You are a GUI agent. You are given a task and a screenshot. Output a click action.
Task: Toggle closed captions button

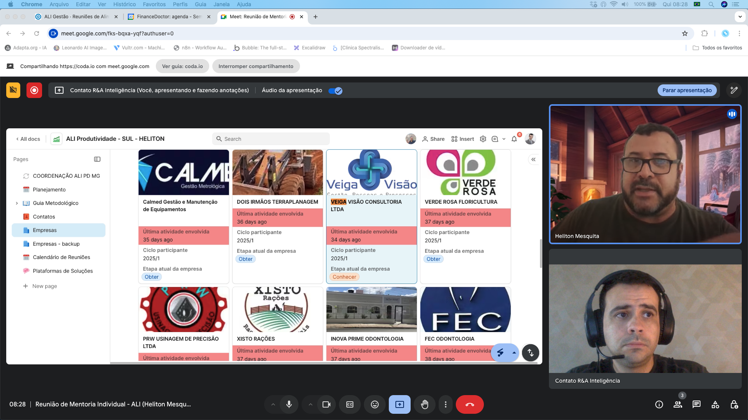[x=350, y=404]
